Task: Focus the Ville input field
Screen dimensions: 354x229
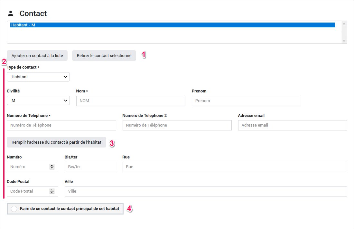Action: click(x=206, y=191)
